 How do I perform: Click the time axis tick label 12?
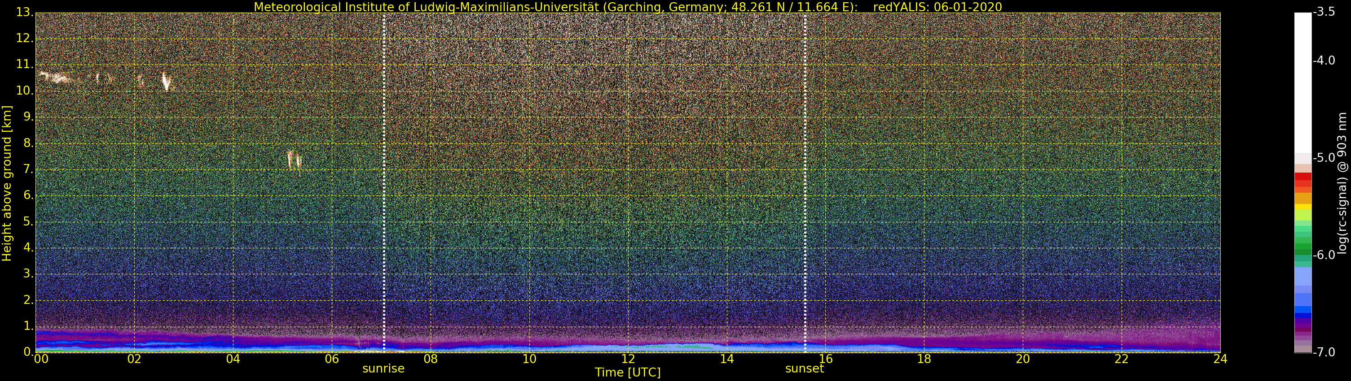click(x=628, y=359)
